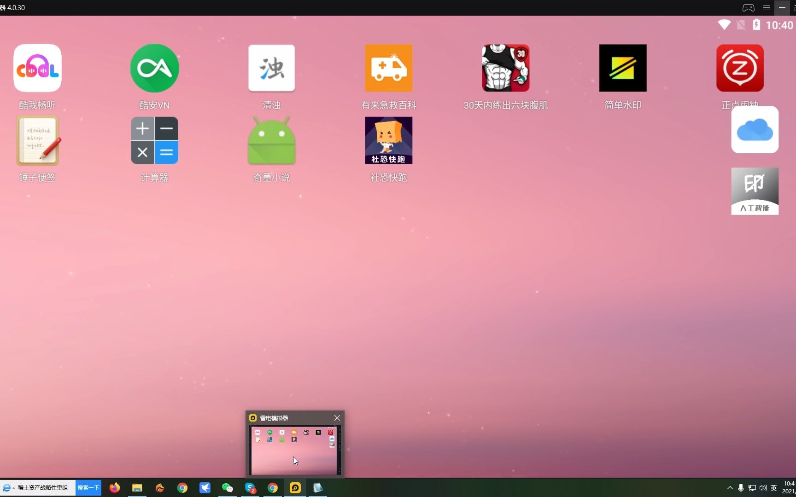The width and height of the screenshot is (796, 497).
Task: Open the notepad-style taskbar icon
Action: 318,488
